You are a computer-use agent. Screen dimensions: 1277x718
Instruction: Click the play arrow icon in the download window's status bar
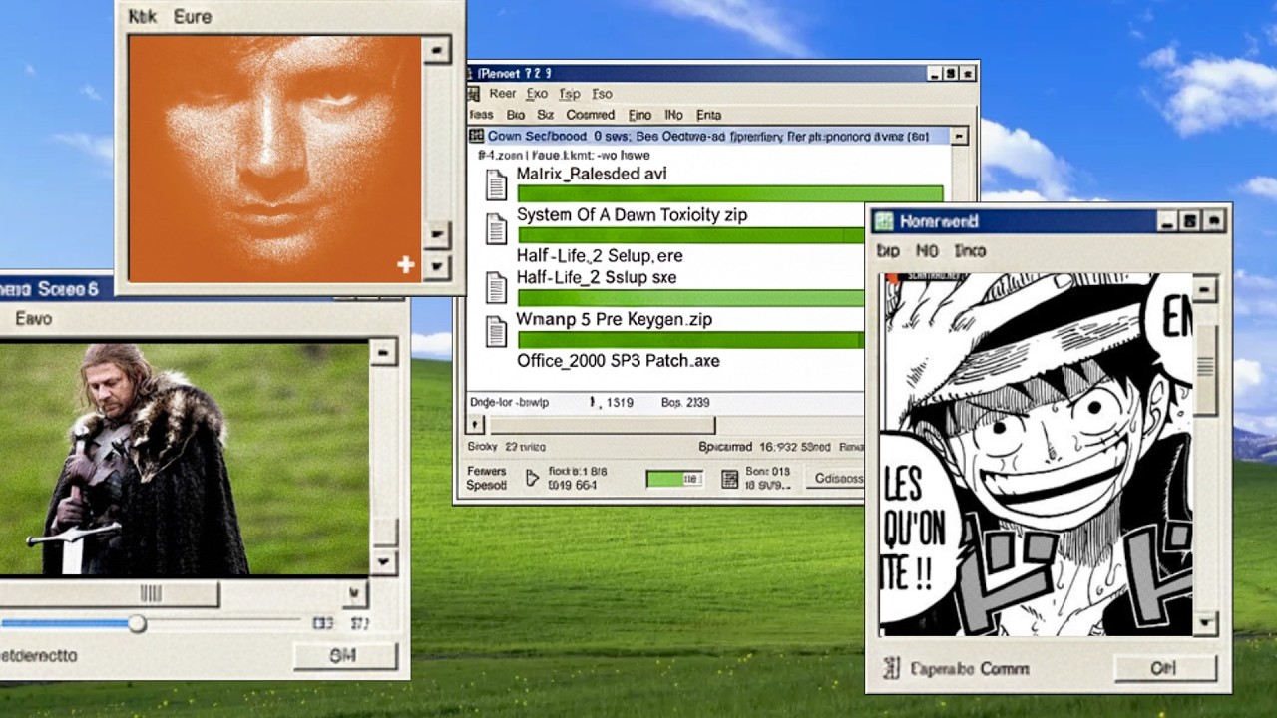pos(533,479)
